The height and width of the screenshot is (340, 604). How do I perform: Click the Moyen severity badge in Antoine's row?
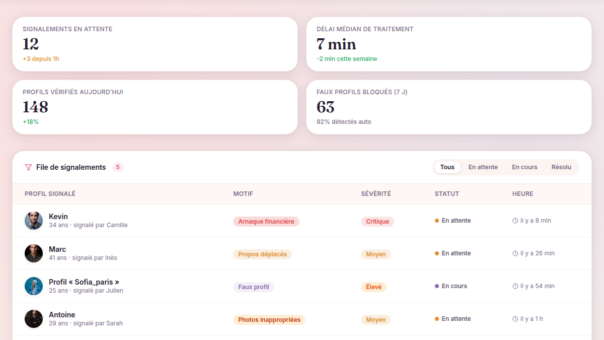tap(376, 320)
